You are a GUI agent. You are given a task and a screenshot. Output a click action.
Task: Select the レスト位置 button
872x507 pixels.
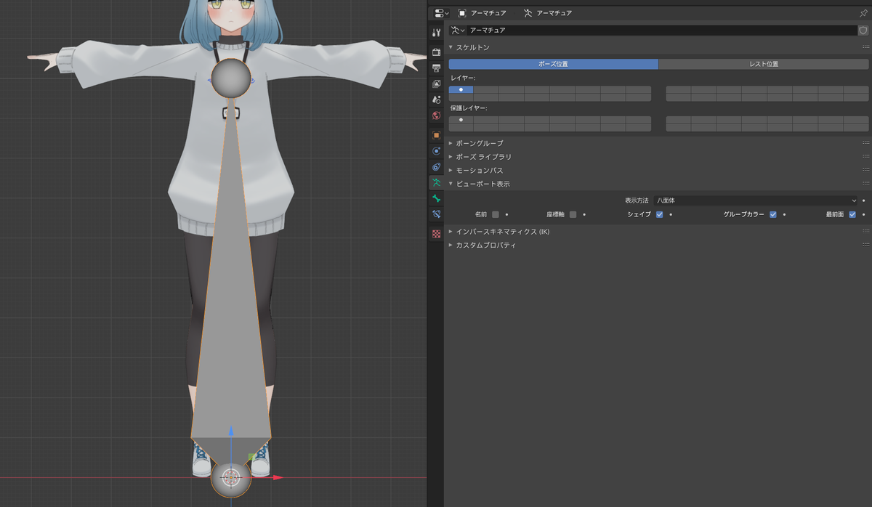pyautogui.click(x=764, y=64)
